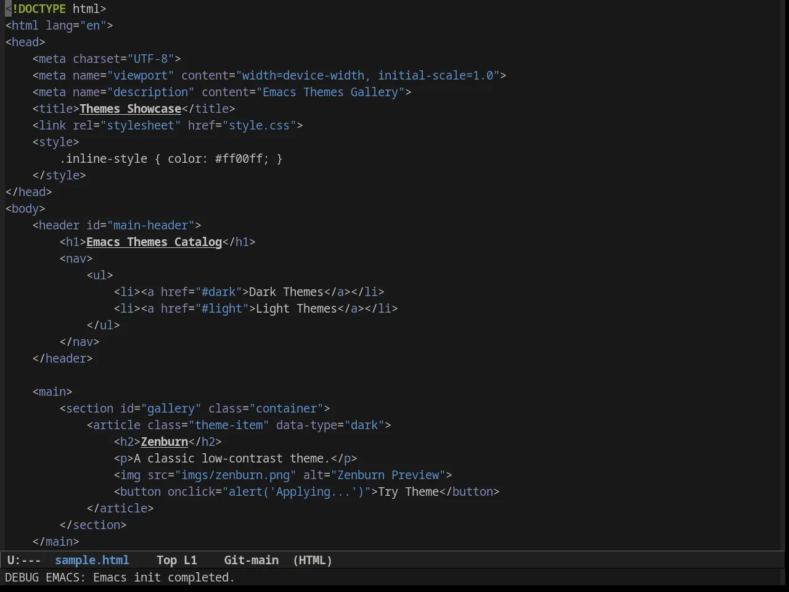Click the "Dark Themes" link text in code
This screenshot has width=789, height=592.
pyautogui.click(x=286, y=292)
